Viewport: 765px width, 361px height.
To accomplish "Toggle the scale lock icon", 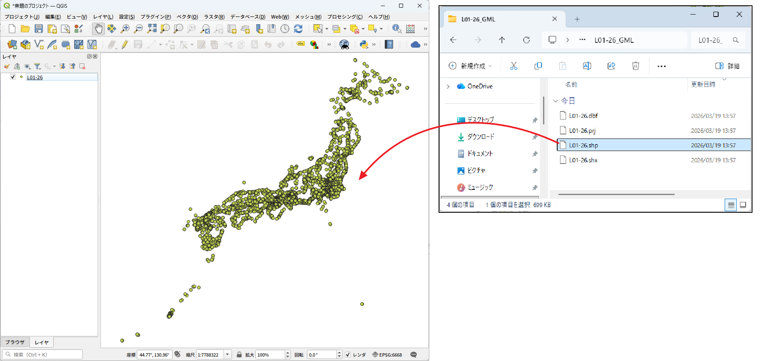I will [x=239, y=355].
